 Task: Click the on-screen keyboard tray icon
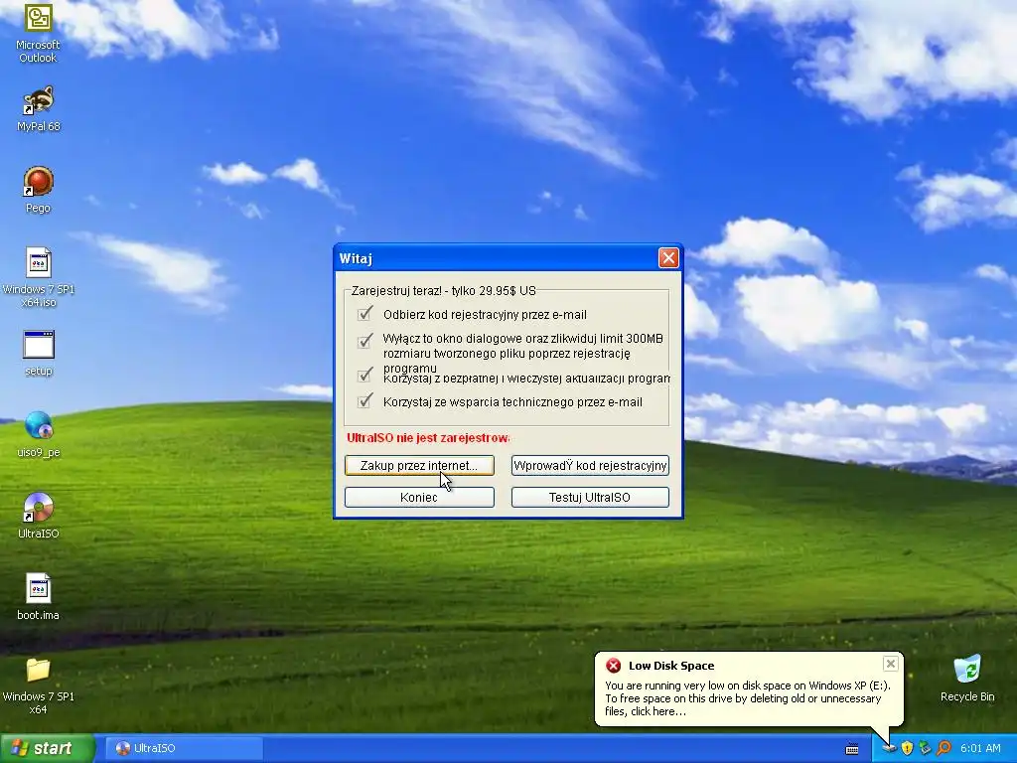click(x=852, y=749)
